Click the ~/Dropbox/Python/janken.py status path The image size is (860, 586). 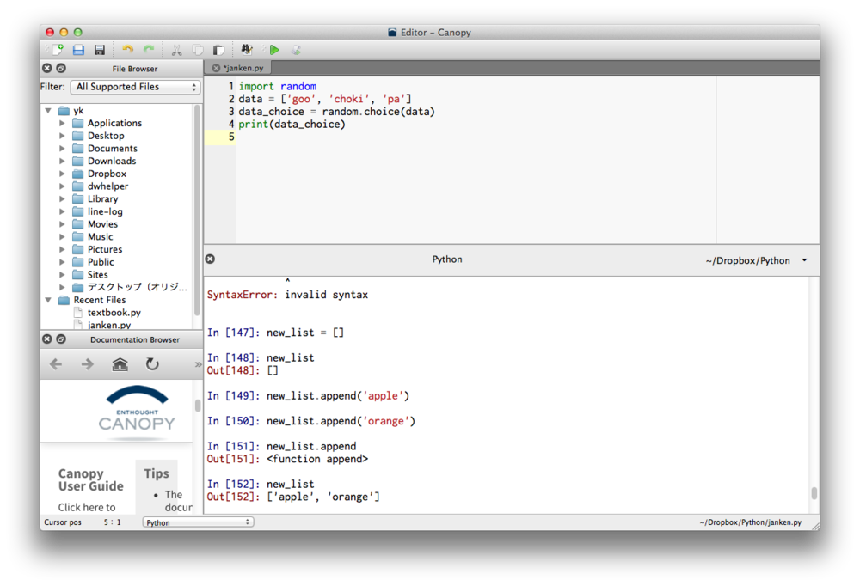pyautogui.click(x=750, y=522)
